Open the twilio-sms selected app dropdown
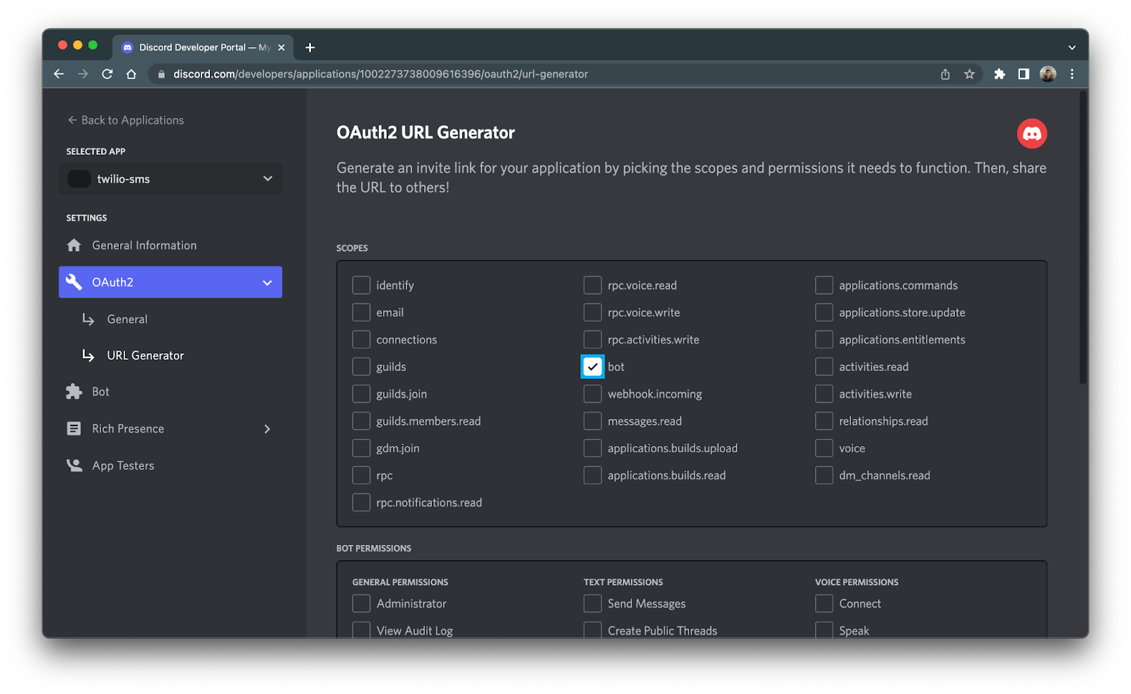1131x694 pixels. [x=170, y=179]
